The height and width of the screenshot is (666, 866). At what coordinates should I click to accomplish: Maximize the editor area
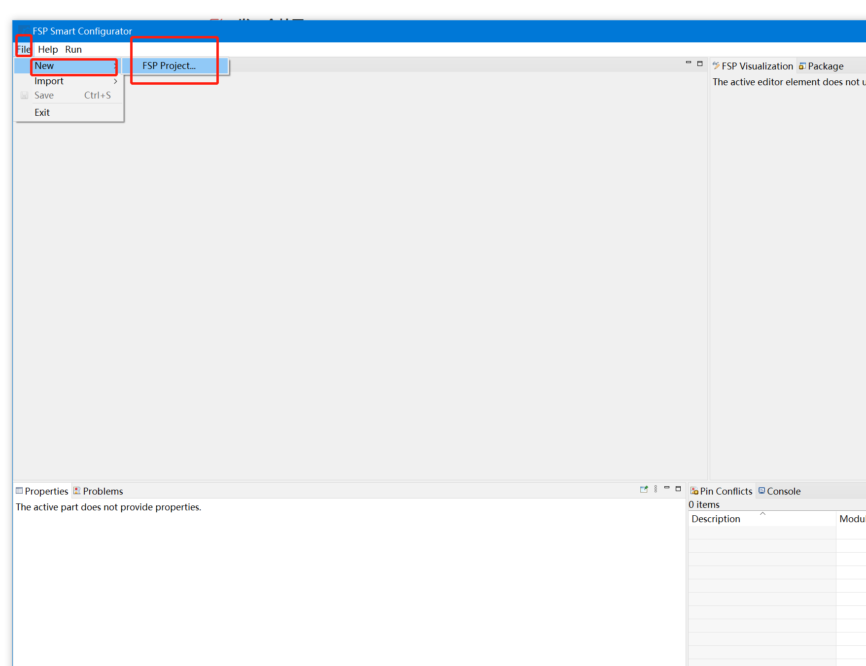click(700, 64)
